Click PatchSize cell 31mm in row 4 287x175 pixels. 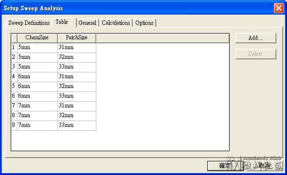coord(77,77)
